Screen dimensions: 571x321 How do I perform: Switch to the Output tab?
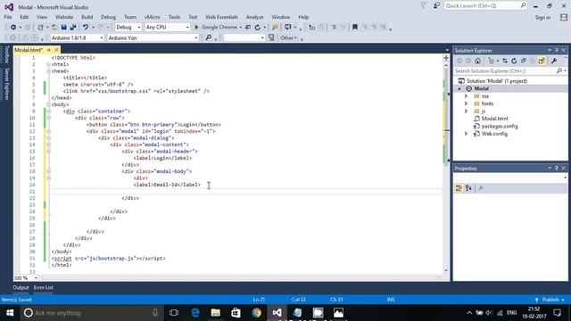(21, 287)
